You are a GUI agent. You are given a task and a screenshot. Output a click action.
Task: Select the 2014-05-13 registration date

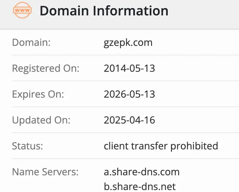pyautogui.click(x=129, y=68)
